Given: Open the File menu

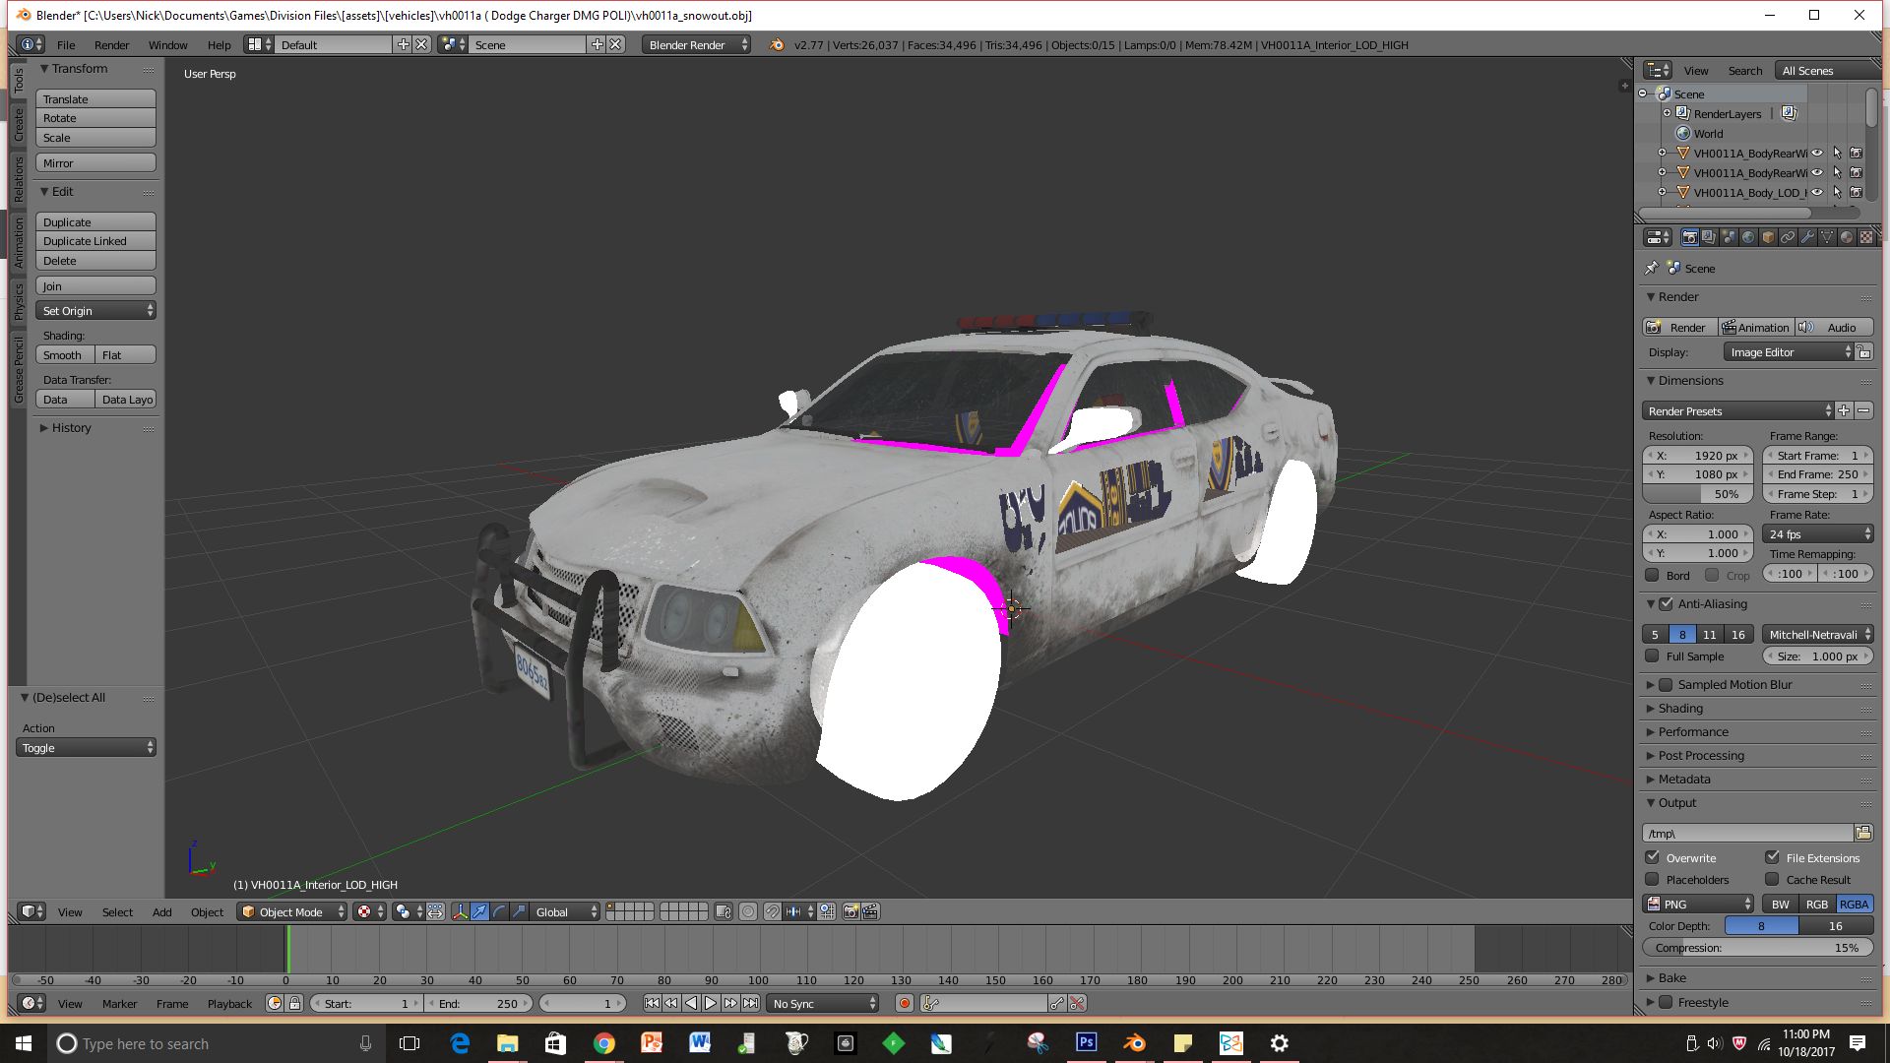Looking at the screenshot, I should (66, 44).
